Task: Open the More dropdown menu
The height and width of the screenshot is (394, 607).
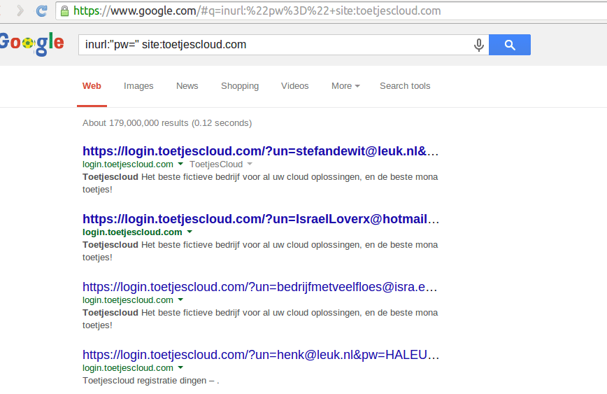Action: 345,86
